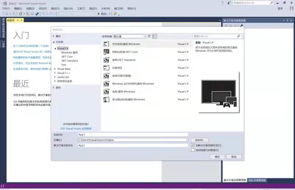Viewport: 295px width, 190px height.
Task: Expand the 其他项目类型 node
Action: click(x=55, y=81)
